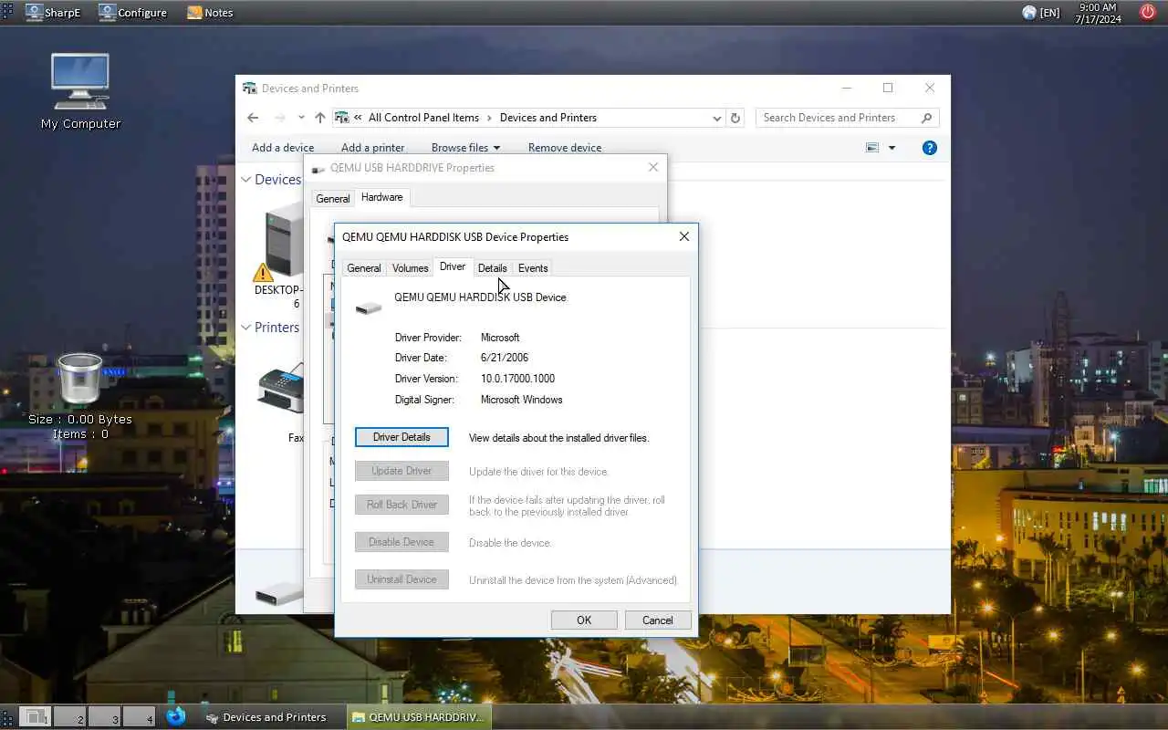Click the Uninstall Device button

401,579
